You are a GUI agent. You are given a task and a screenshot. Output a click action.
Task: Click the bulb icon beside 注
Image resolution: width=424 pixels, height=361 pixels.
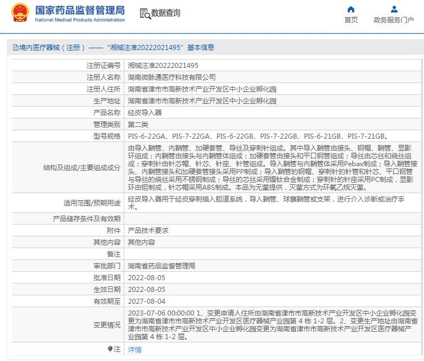pyautogui.click(x=110, y=349)
